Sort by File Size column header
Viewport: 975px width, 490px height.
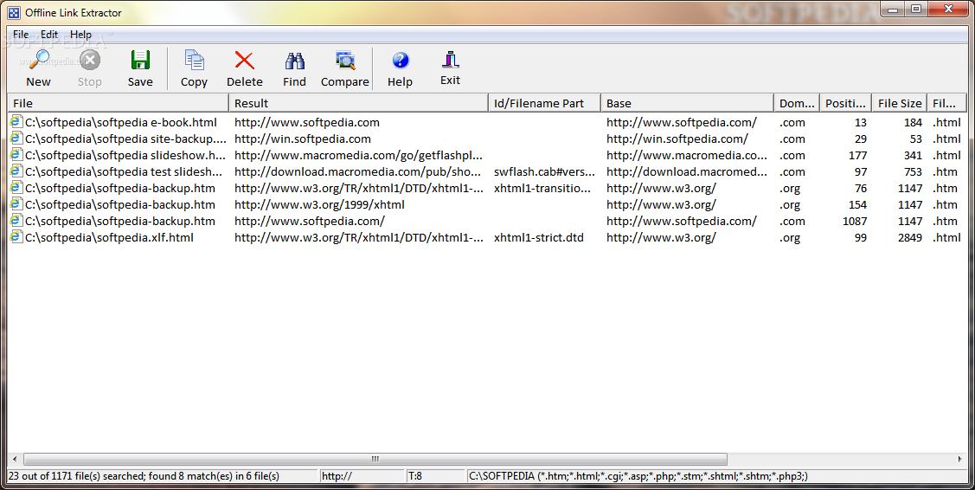coord(899,103)
